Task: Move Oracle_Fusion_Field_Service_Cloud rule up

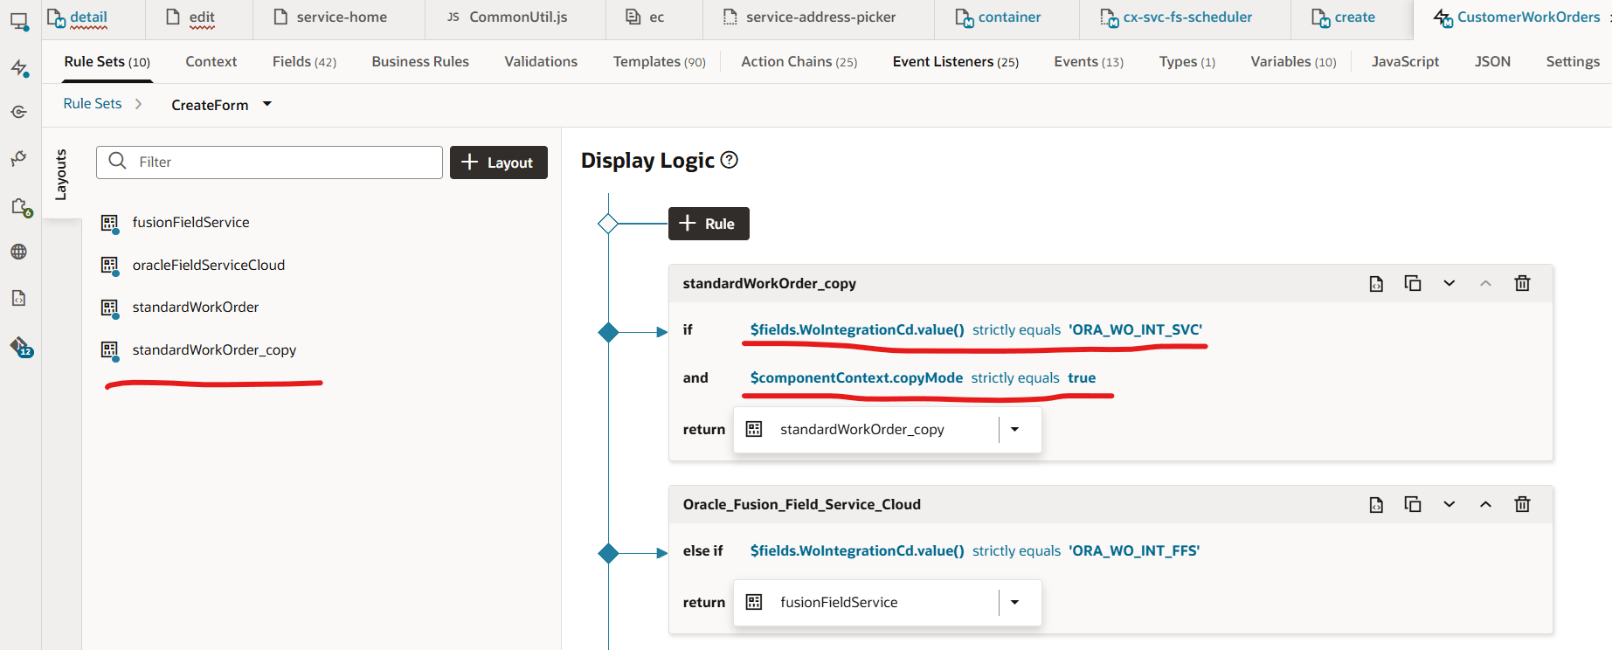Action: click(x=1485, y=505)
